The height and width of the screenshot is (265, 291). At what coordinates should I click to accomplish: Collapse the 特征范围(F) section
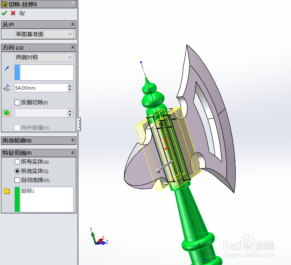click(x=73, y=153)
